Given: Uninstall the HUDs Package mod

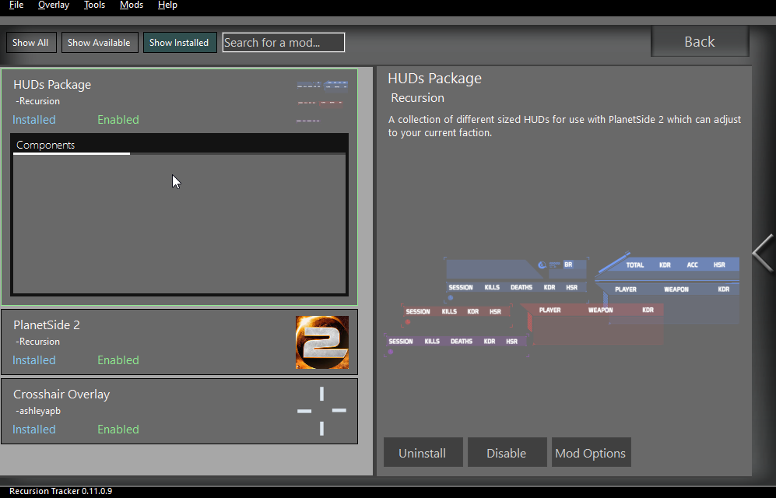Looking at the screenshot, I should click(x=423, y=453).
